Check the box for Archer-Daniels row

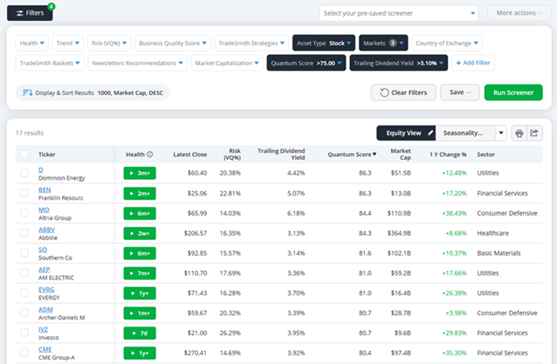[24, 312]
